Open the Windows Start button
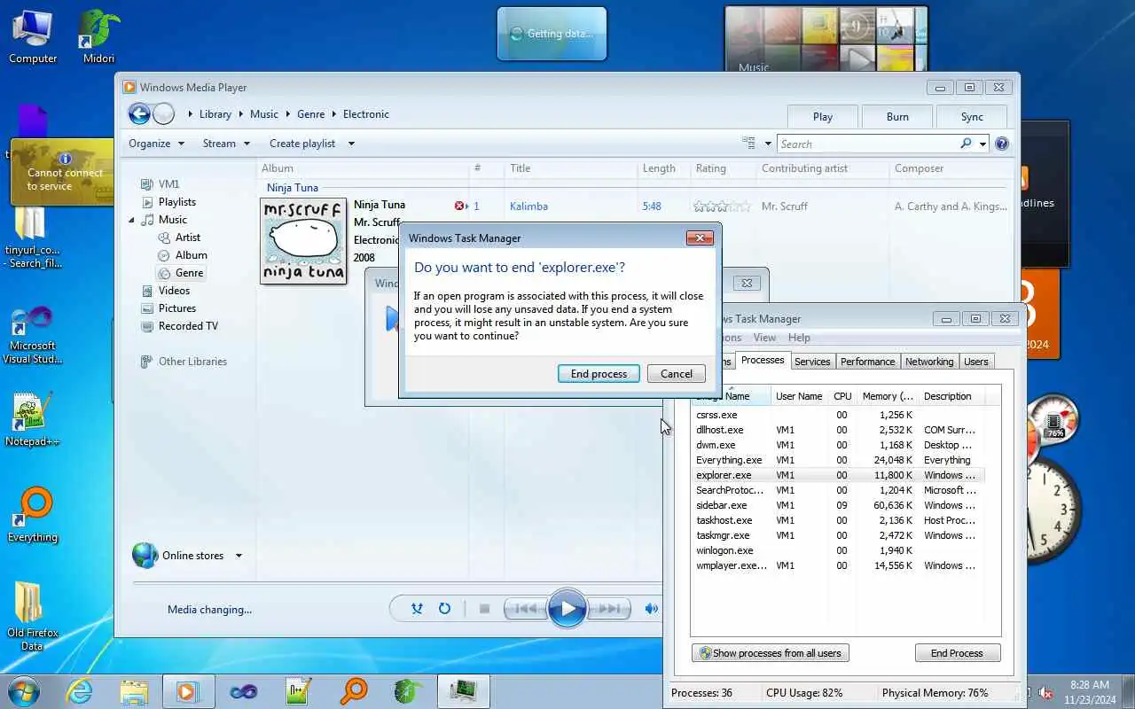This screenshot has width=1135, height=709. point(24,691)
